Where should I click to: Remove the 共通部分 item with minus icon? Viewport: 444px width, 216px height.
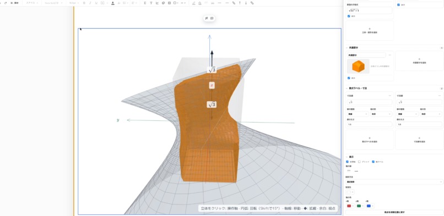pyautogui.click(x=390, y=55)
